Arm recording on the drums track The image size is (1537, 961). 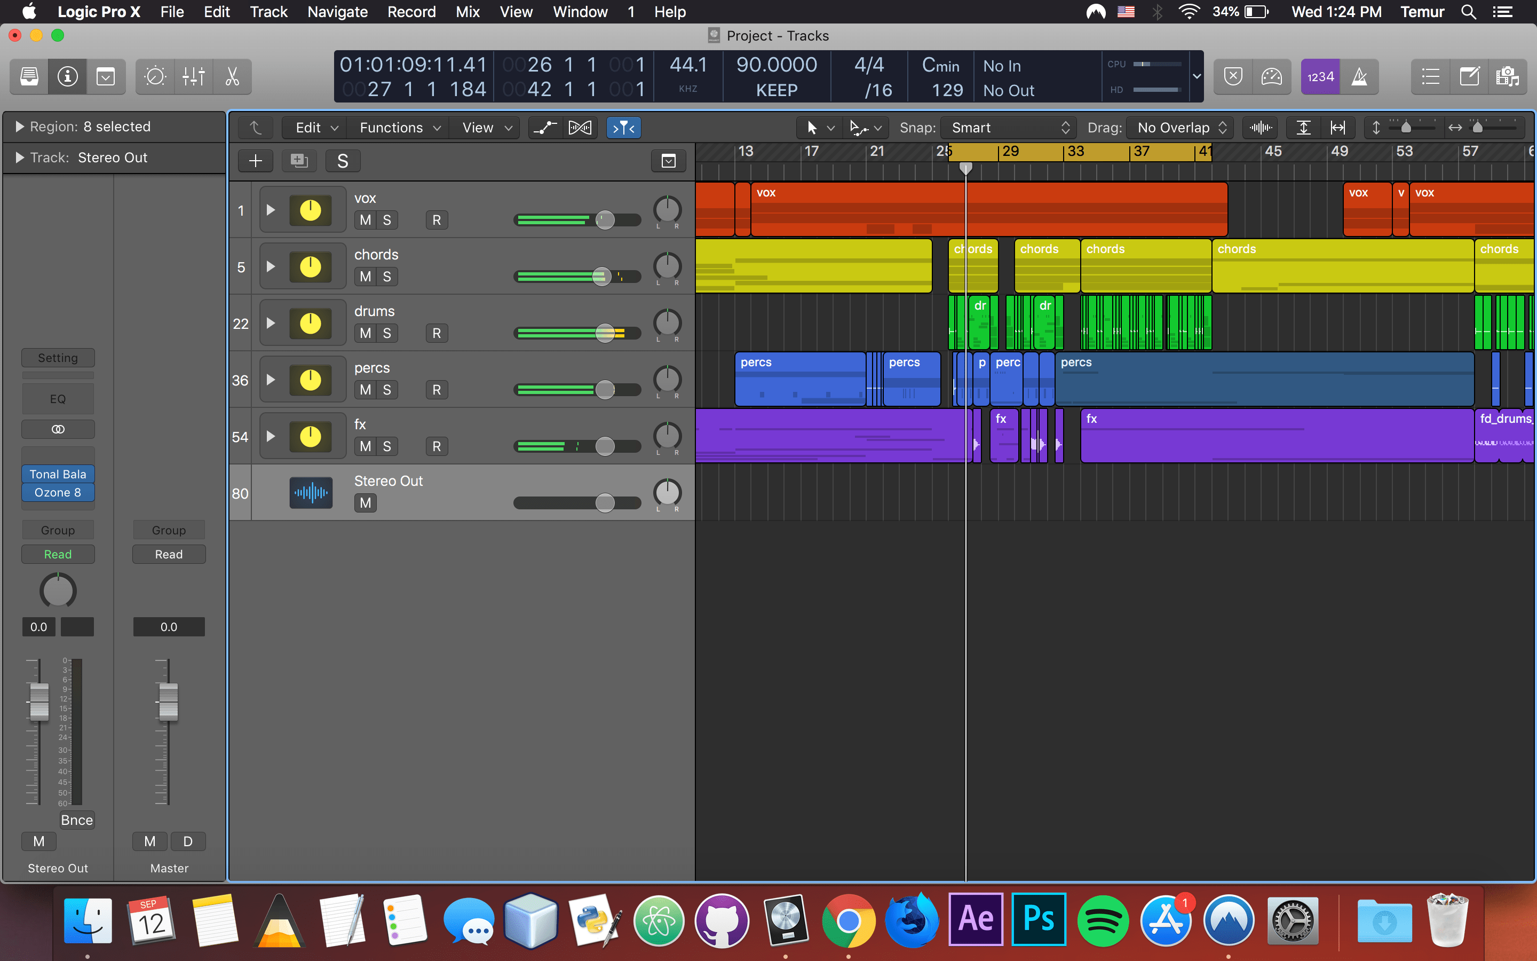tap(437, 333)
